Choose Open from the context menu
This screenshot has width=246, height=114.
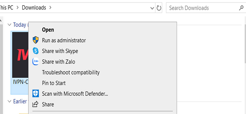point(48,29)
